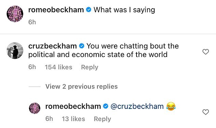The width and height of the screenshot is (216, 128).
Task: Open cruzbeckham's profile avatar
Action: coord(15,51)
